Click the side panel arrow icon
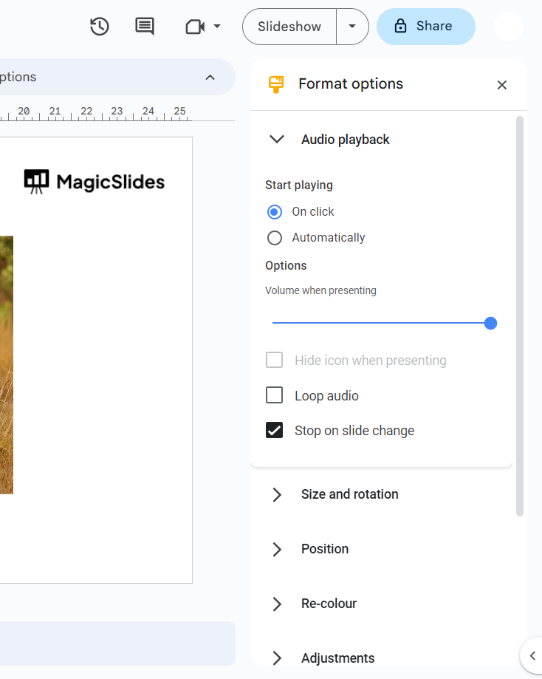This screenshot has width=542, height=679. point(532,655)
